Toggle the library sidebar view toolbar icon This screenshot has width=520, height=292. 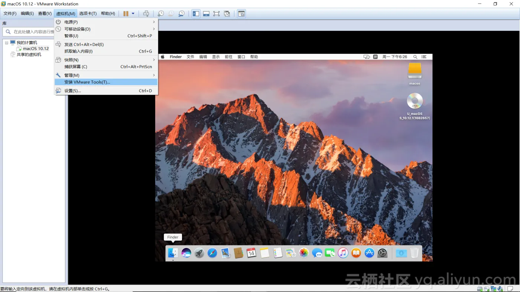(x=196, y=14)
